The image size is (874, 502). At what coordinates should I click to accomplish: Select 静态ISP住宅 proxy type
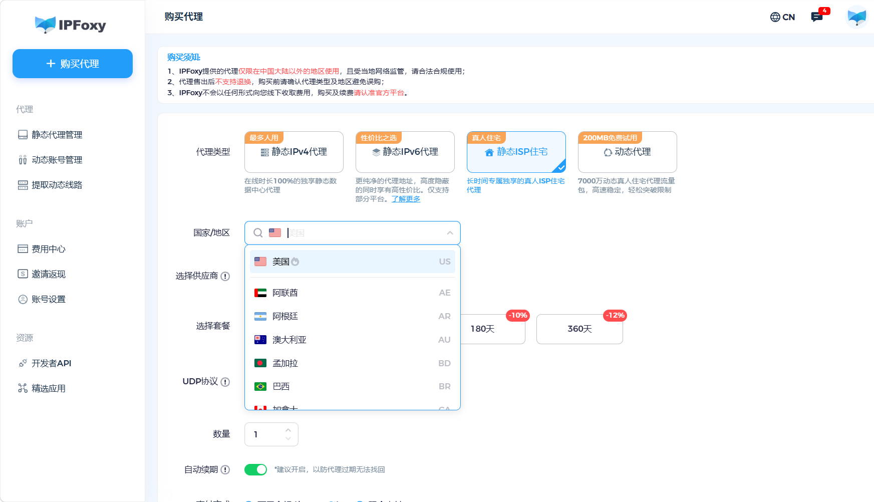[x=516, y=152]
